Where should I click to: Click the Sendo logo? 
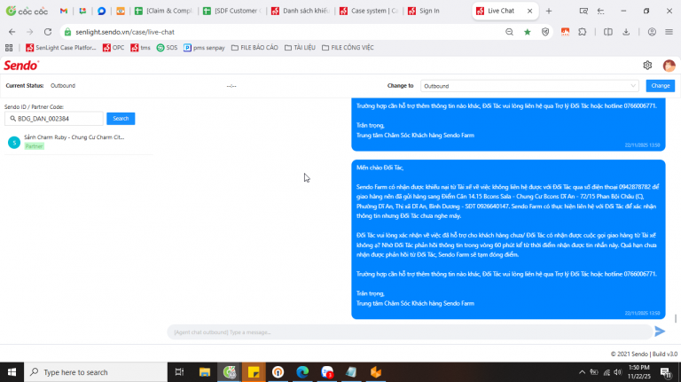click(21, 66)
